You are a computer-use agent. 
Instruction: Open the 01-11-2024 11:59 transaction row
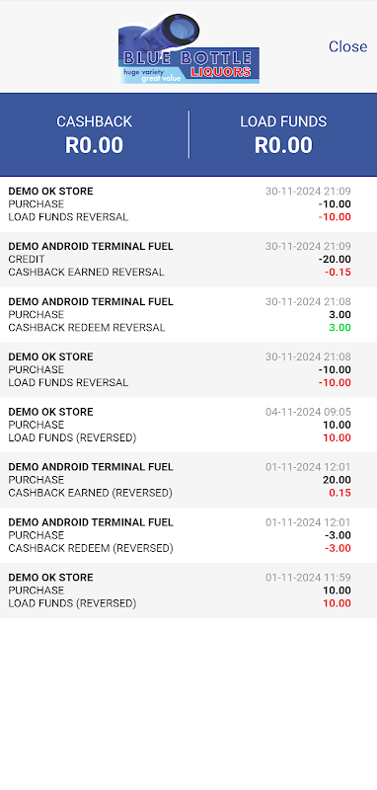[x=188, y=590]
